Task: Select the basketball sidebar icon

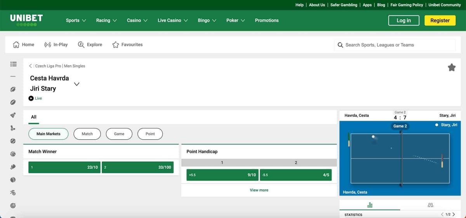Action: [x=13, y=154]
